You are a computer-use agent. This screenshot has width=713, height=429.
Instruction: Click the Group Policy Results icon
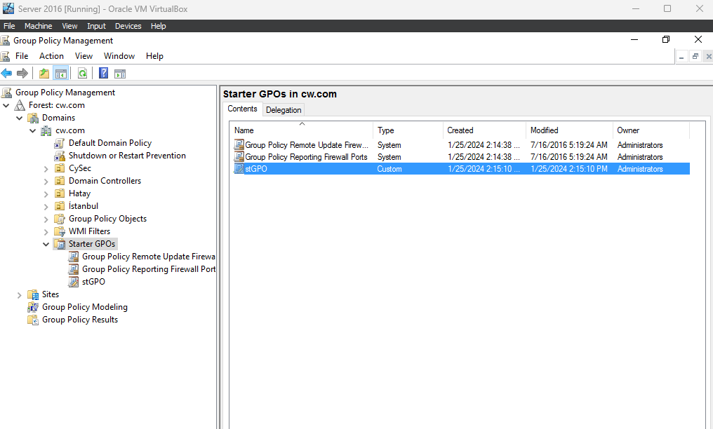pos(33,320)
